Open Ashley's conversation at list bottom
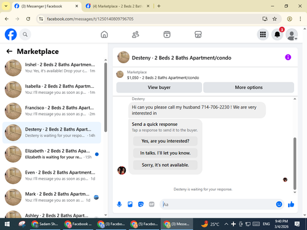Viewport: 307px width, 230px height. coord(52,214)
